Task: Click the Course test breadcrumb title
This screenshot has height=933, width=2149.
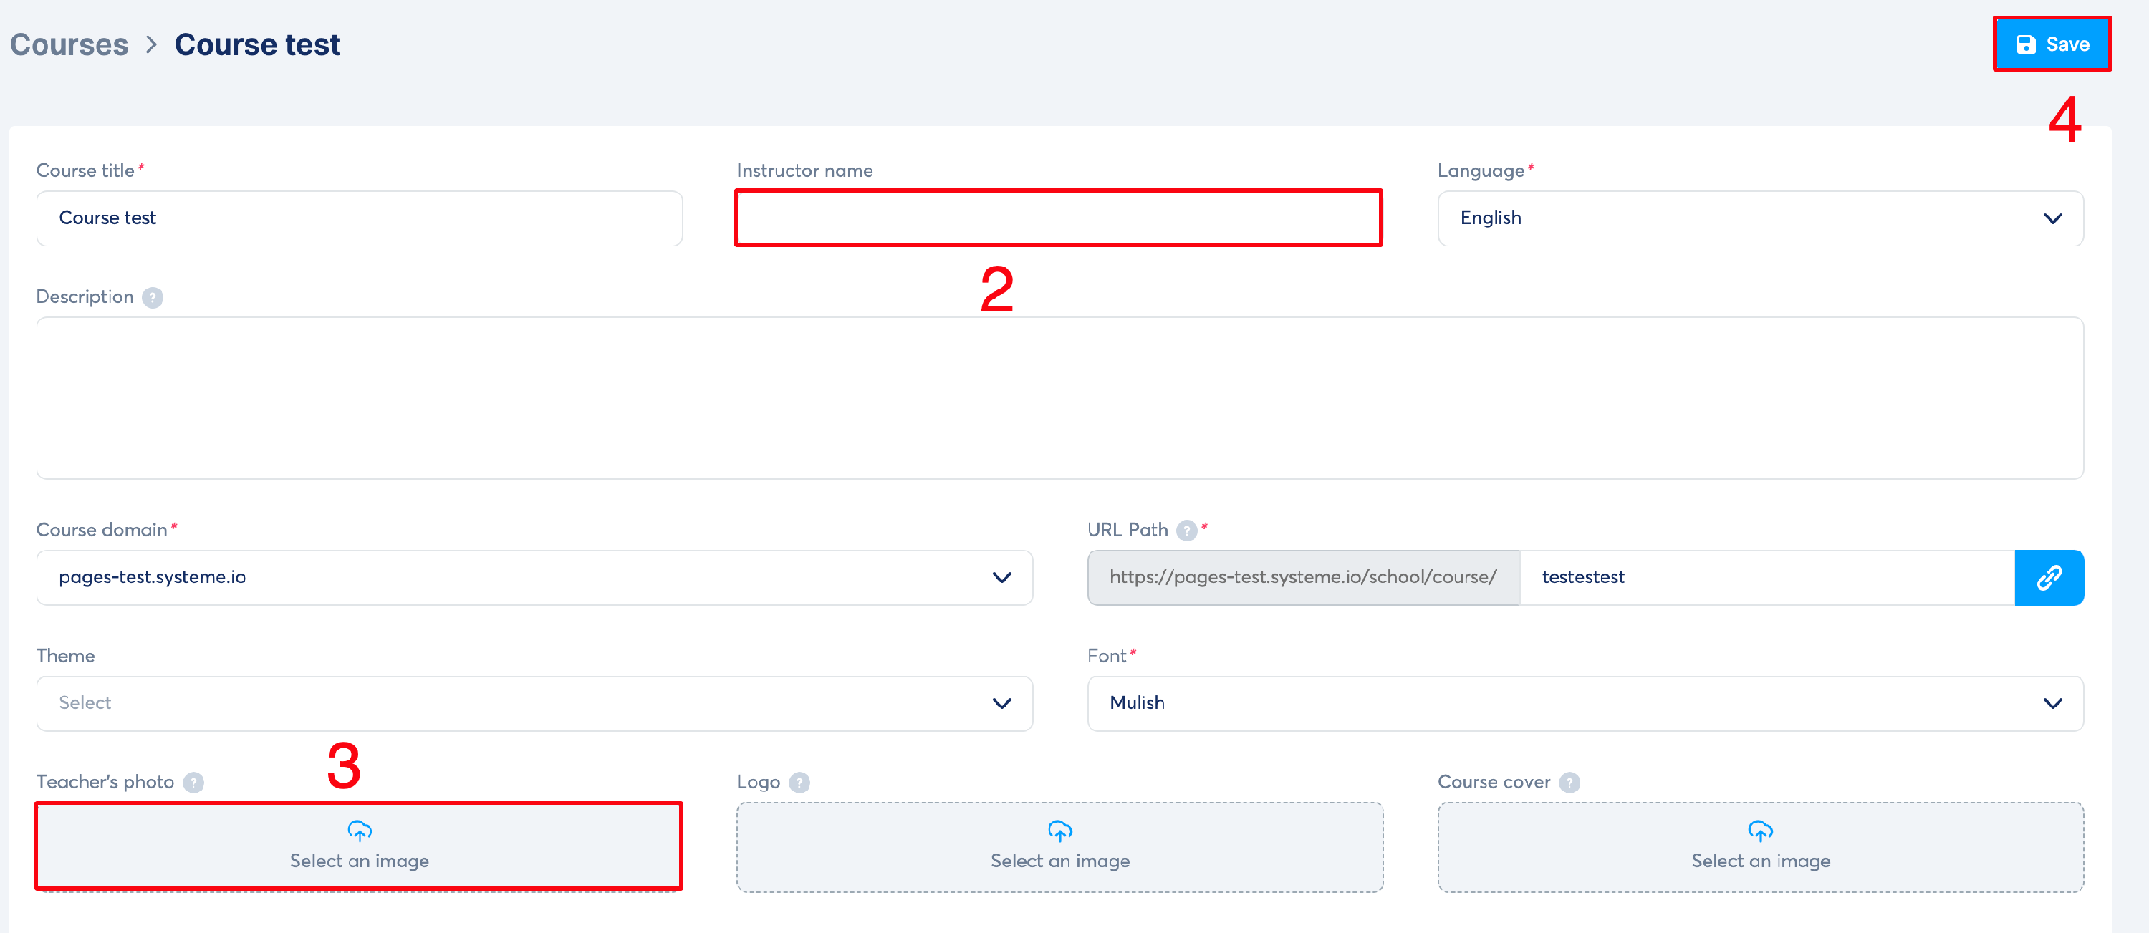Action: coord(257,44)
